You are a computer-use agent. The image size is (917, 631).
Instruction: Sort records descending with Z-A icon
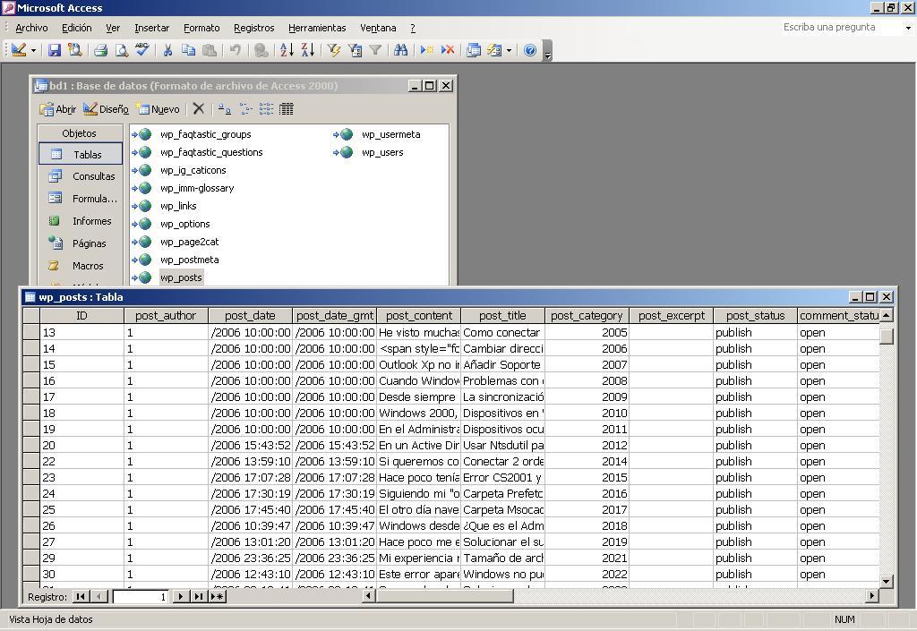[307, 51]
